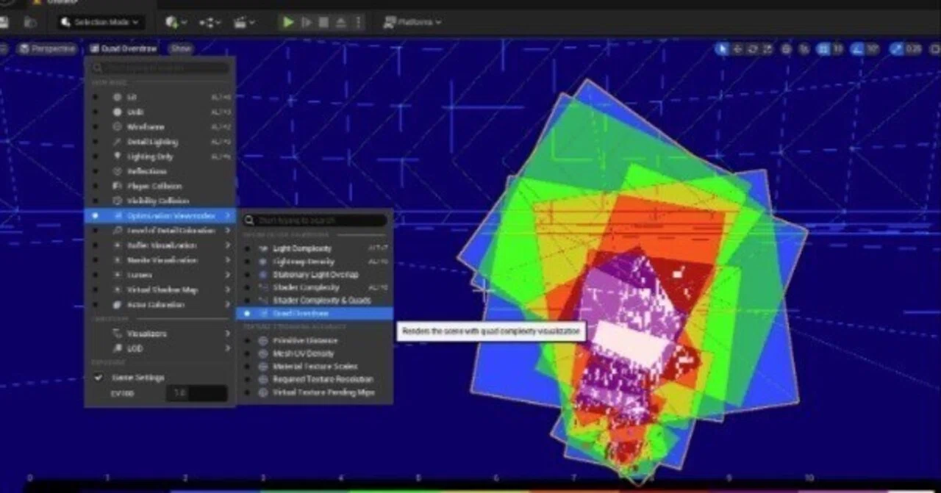The height and width of the screenshot is (493, 941).
Task: Toggle the Game Settings checkbox
Action: tap(99, 378)
